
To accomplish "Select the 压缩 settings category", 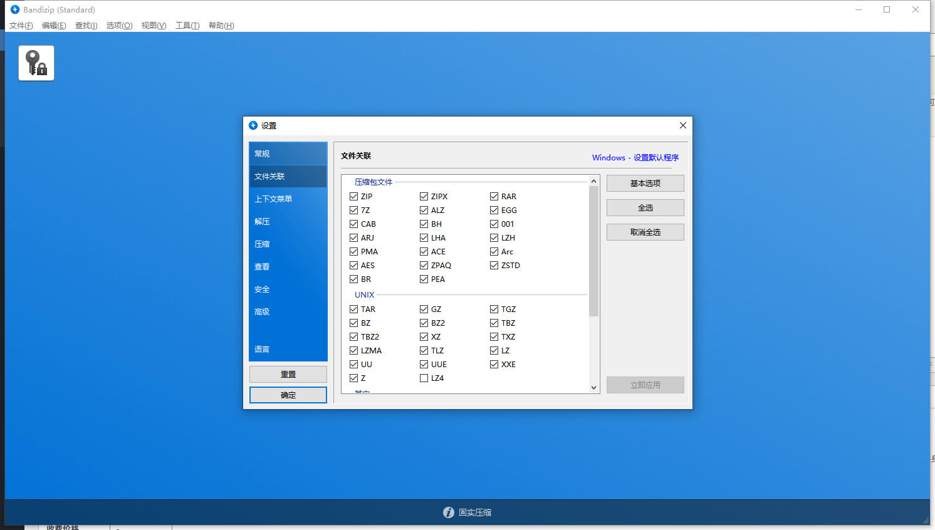I will click(x=262, y=244).
